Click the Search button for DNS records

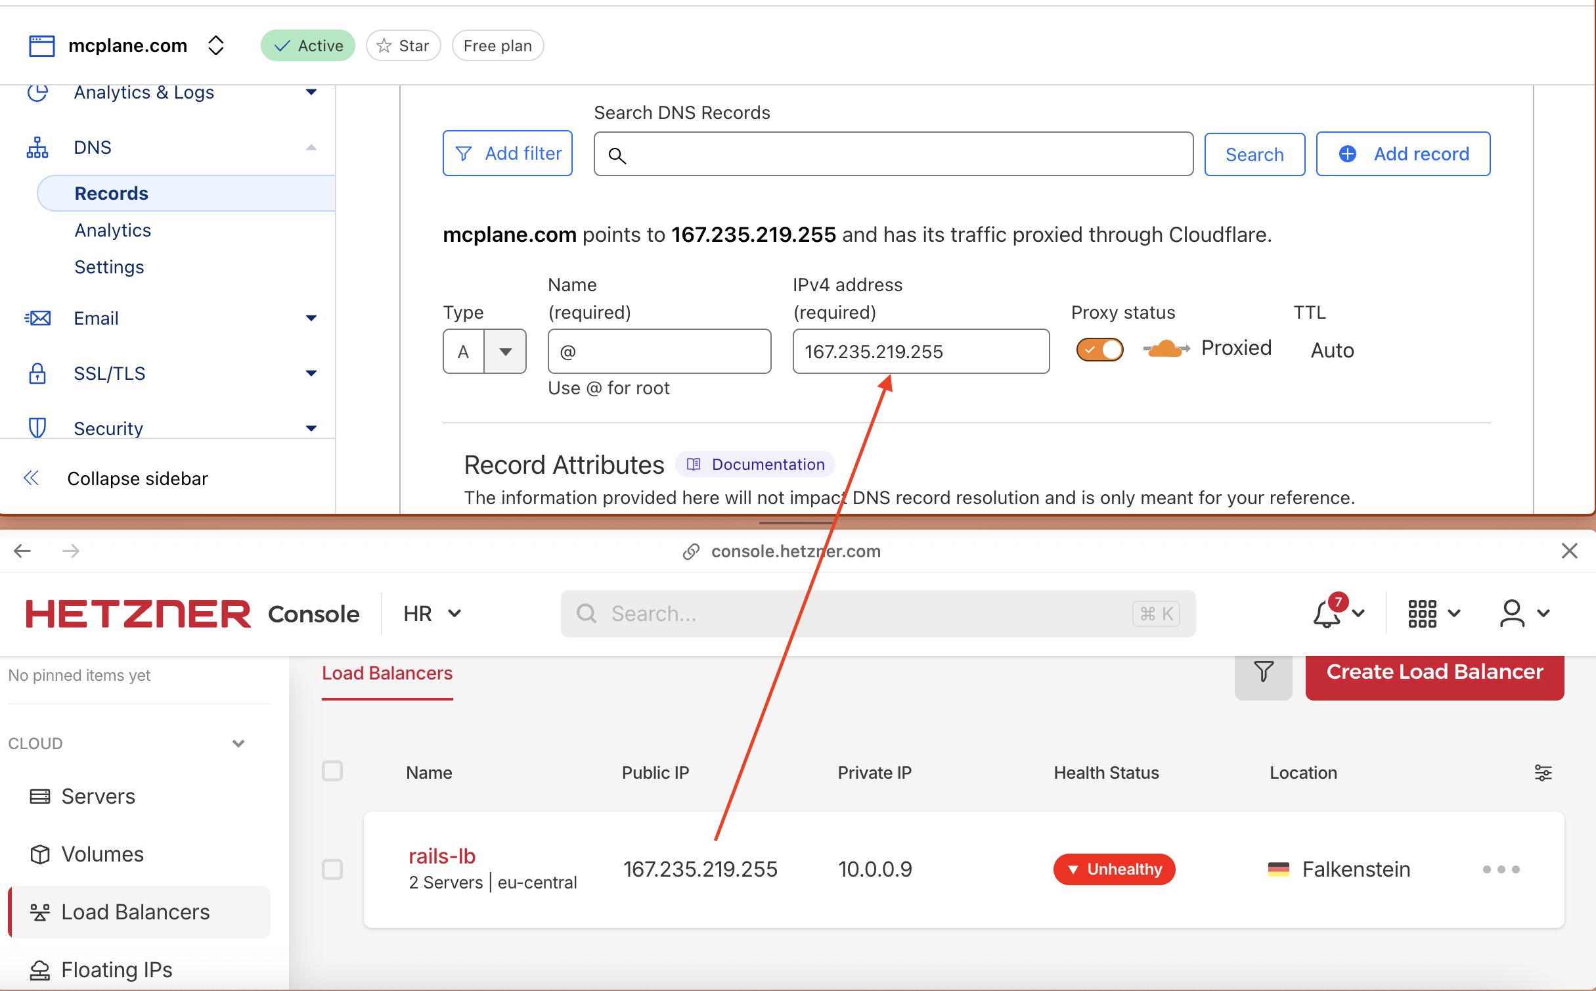pos(1254,154)
